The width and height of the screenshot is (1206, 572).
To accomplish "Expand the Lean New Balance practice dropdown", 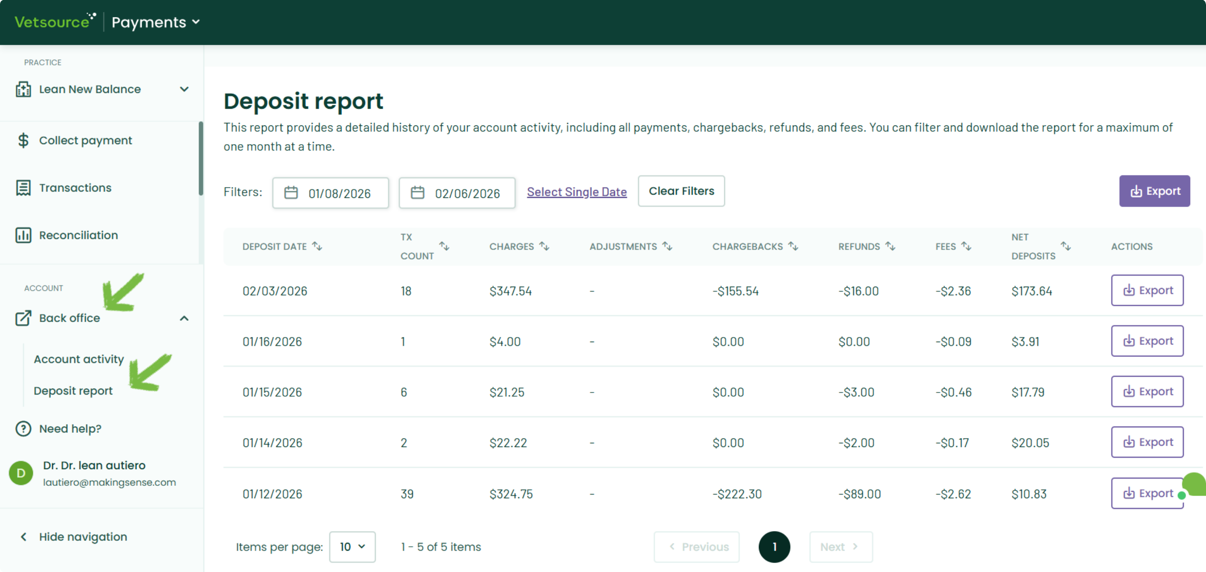I will click(x=184, y=89).
